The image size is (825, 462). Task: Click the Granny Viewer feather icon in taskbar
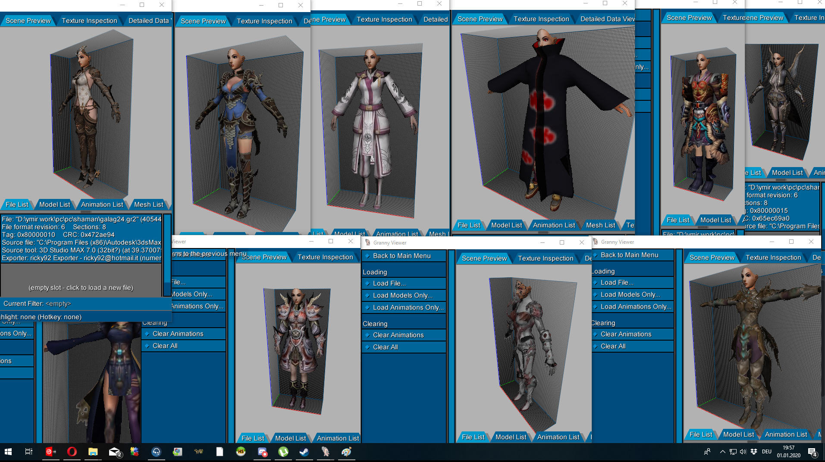pyautogui.click(x=326, y=452)
